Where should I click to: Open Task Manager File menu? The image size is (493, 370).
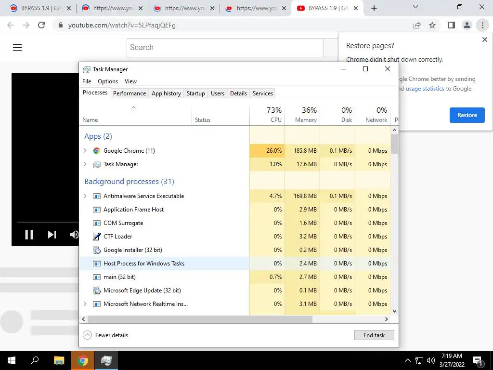click(87, 81)
